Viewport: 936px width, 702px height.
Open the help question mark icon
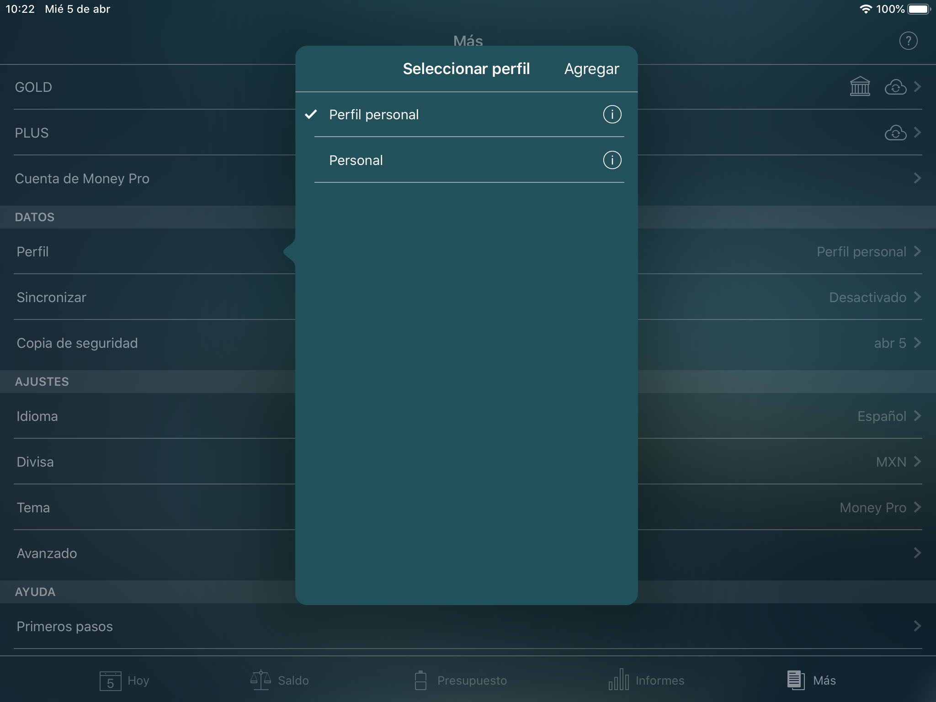[x=908, y=41]
